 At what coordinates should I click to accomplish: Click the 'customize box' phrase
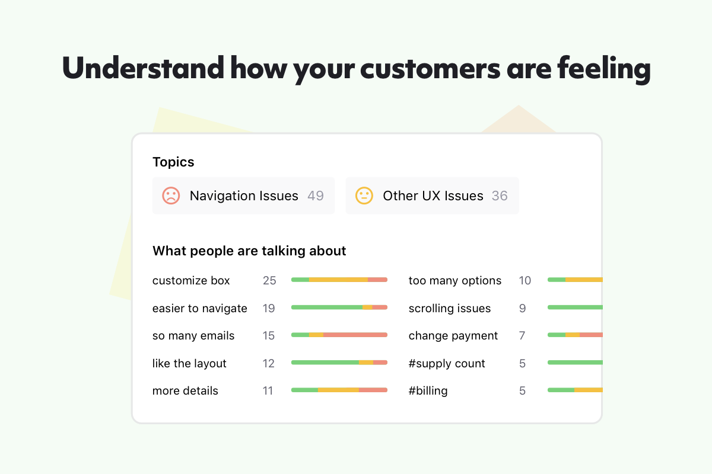click(191, 280)
